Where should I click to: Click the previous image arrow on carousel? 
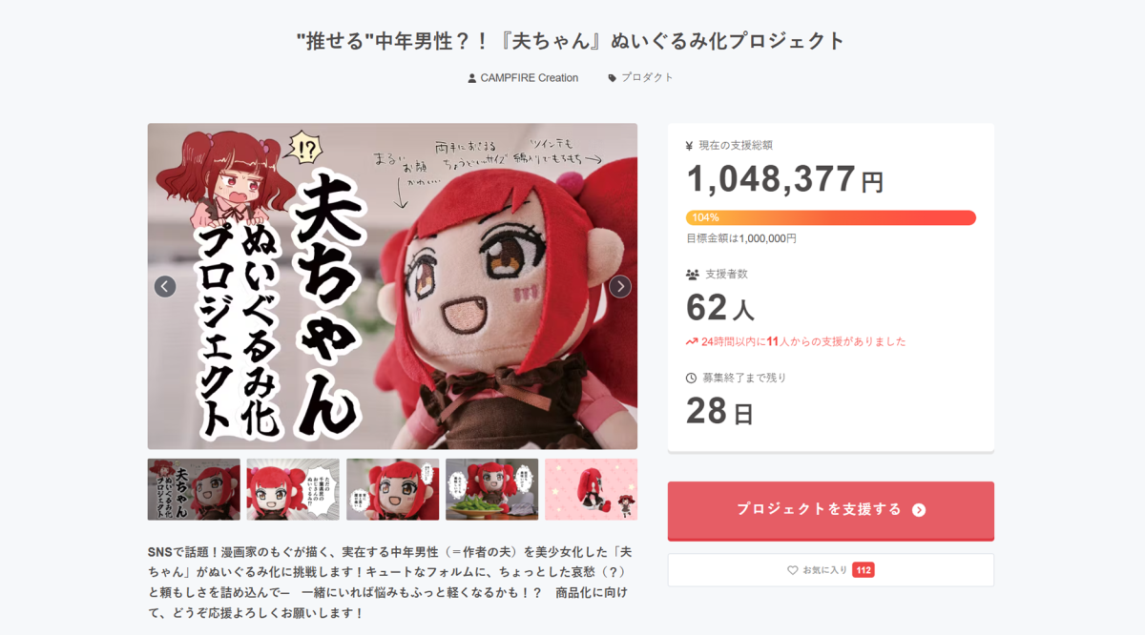[x=165, y=286]
